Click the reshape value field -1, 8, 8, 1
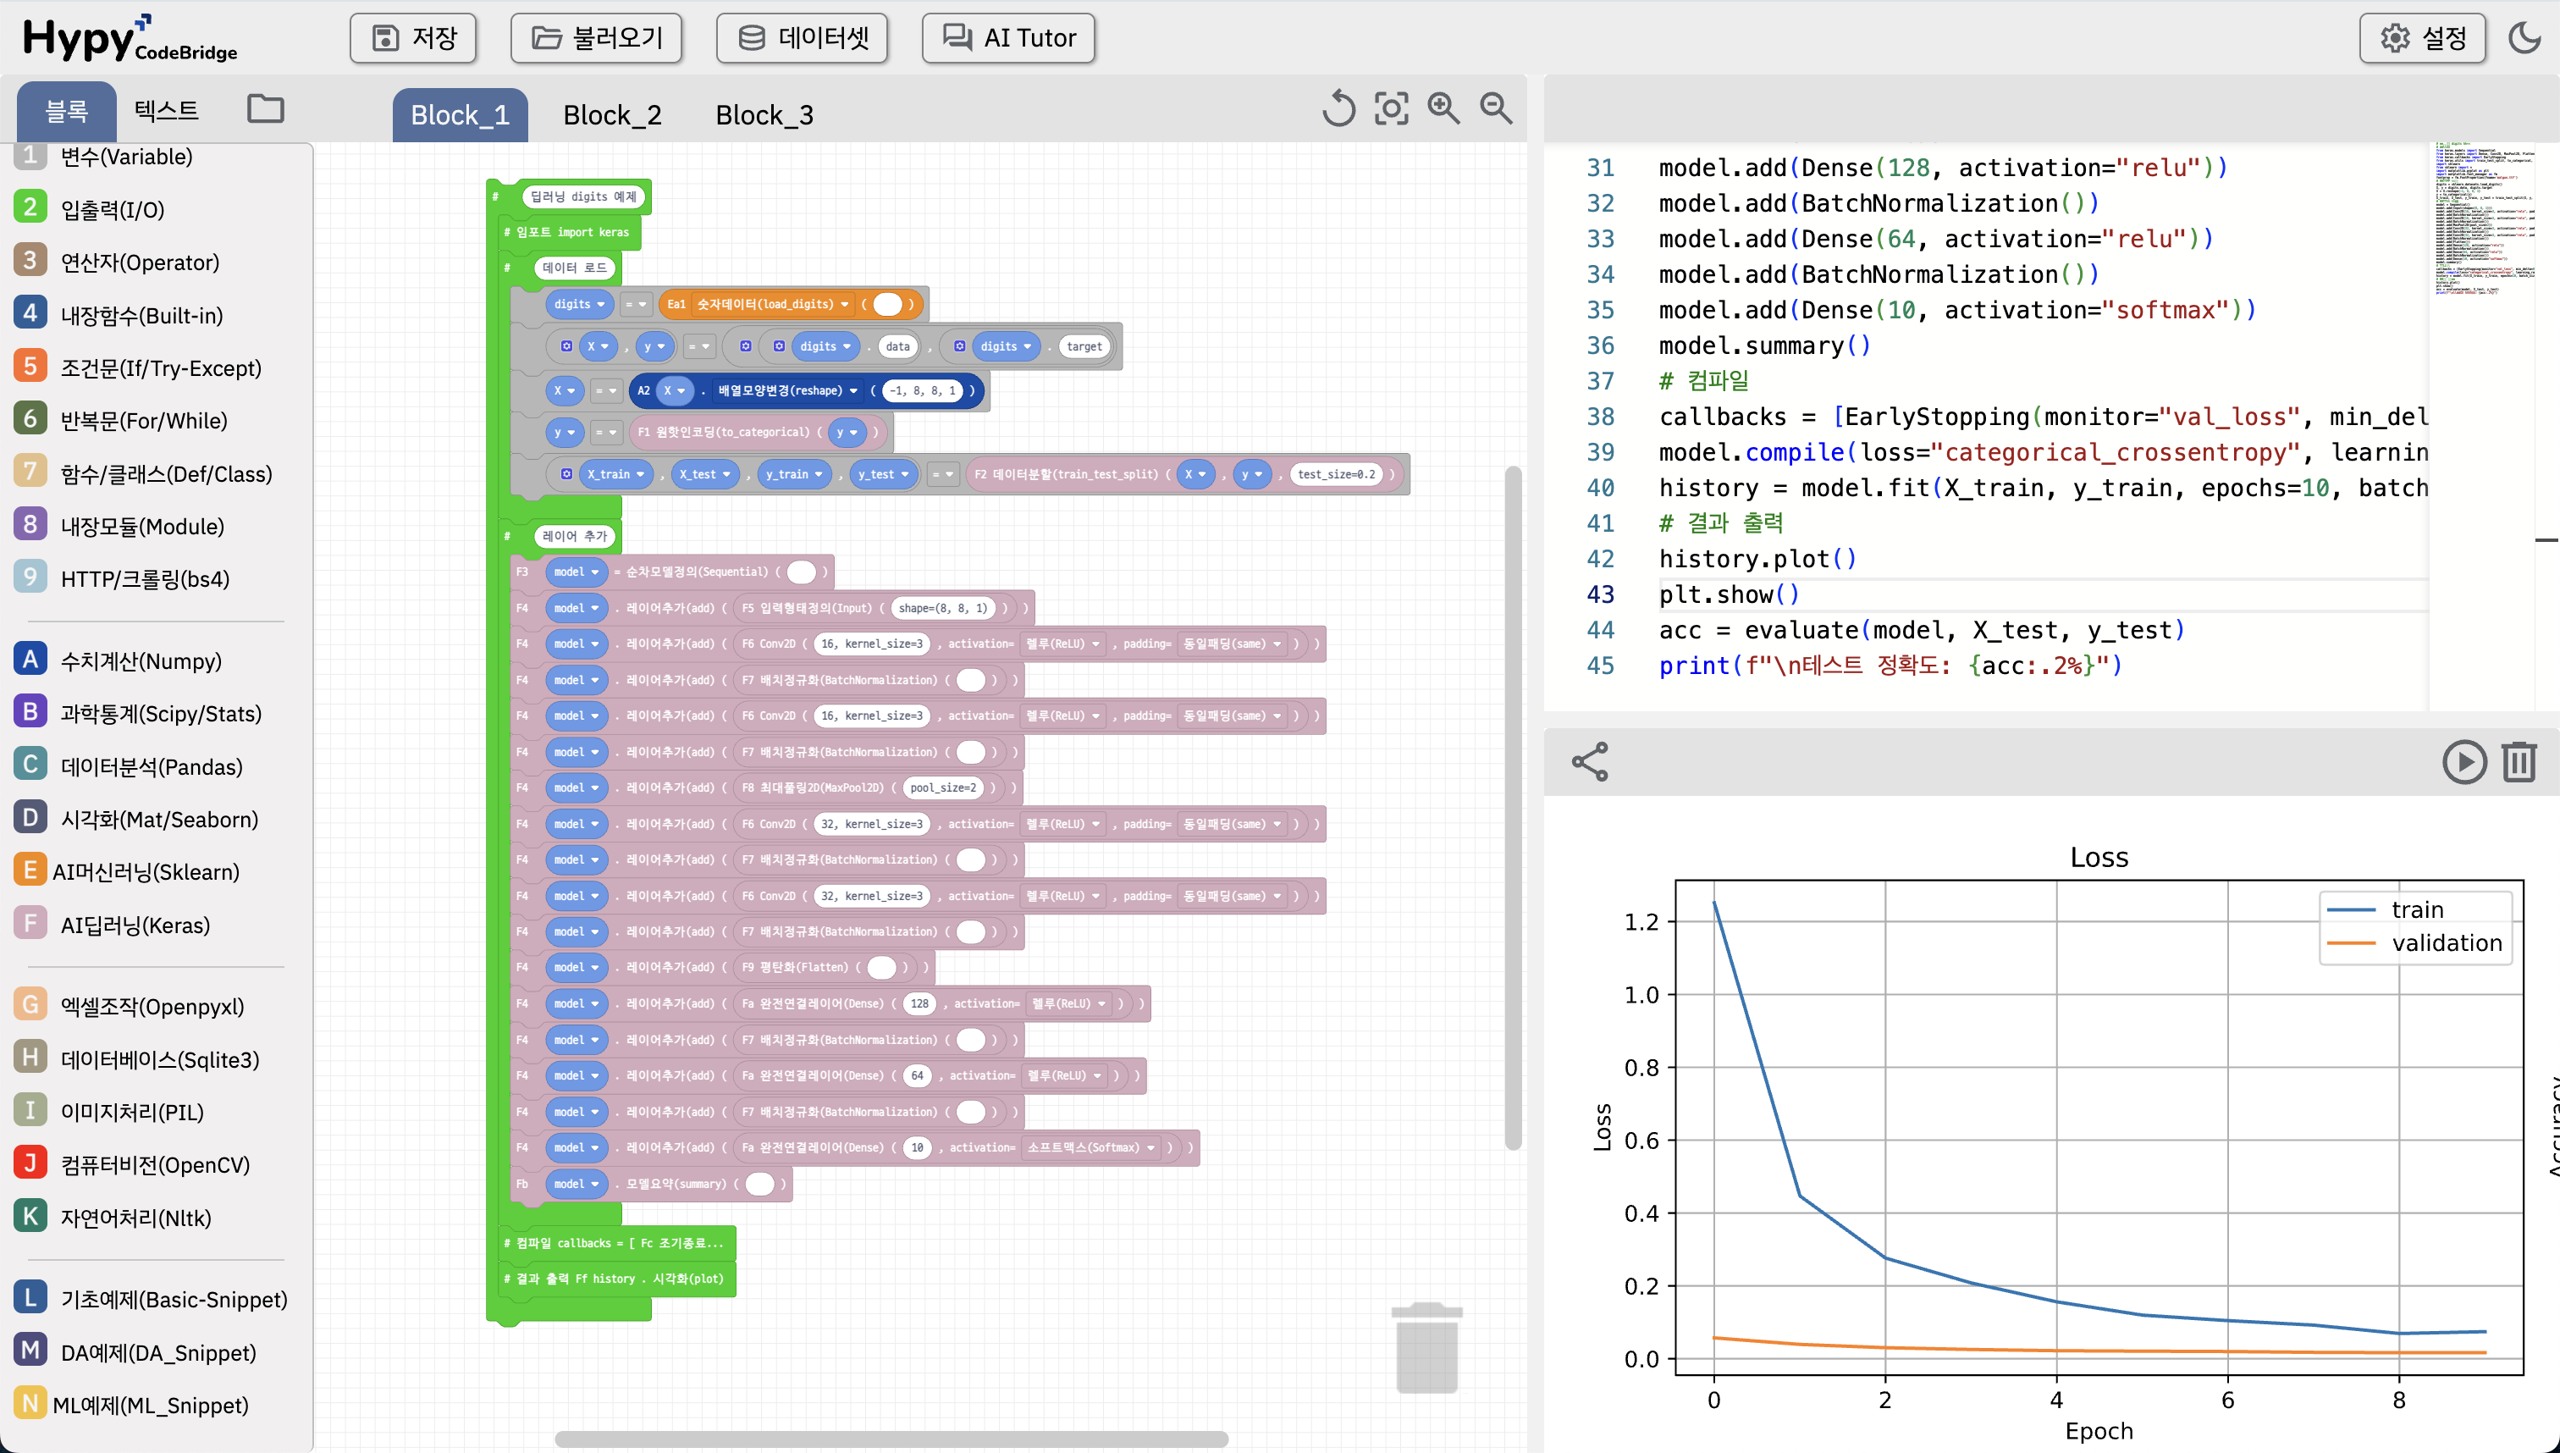Screen dimensions: 2560x1453 click(x=923, y=390)
